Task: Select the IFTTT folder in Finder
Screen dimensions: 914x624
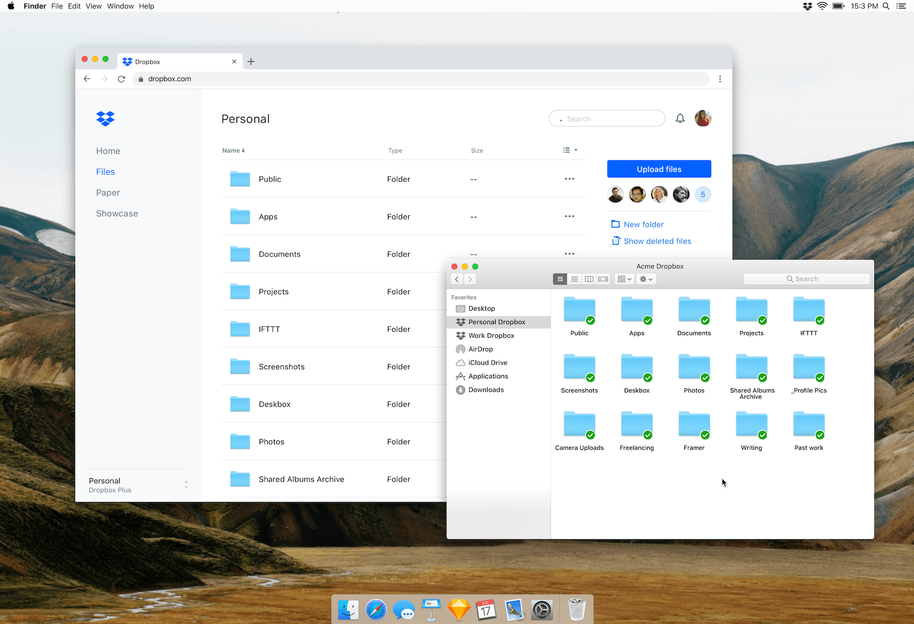Action: (x=809, y=317)
